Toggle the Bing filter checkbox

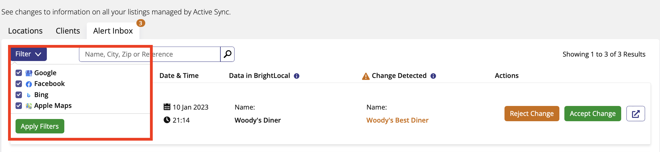tap(19, 95)
